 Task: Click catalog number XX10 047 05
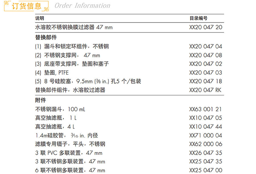tap(205, 118)
